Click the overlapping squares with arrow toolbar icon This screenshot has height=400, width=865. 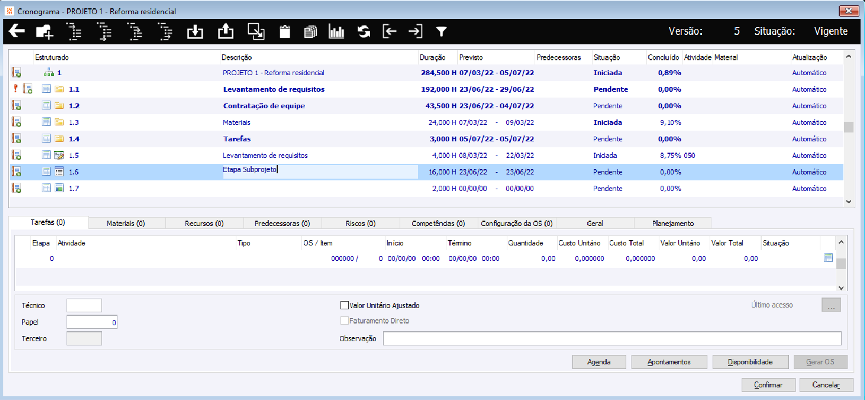(256, 32)
